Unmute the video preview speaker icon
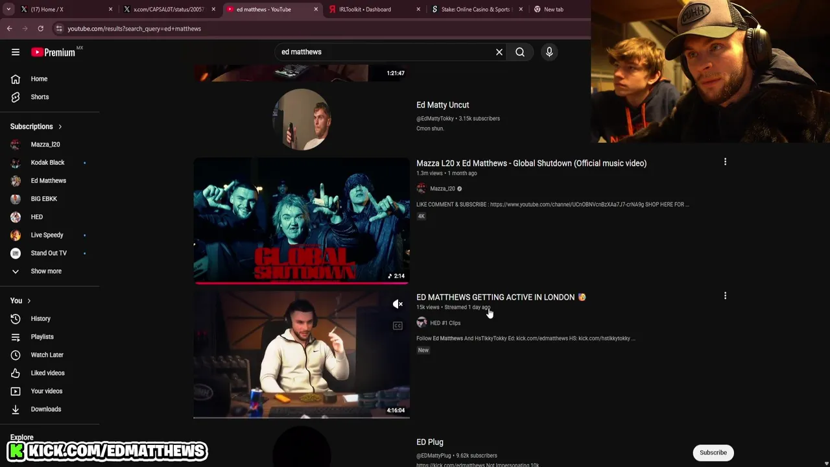 pos(397,304)
